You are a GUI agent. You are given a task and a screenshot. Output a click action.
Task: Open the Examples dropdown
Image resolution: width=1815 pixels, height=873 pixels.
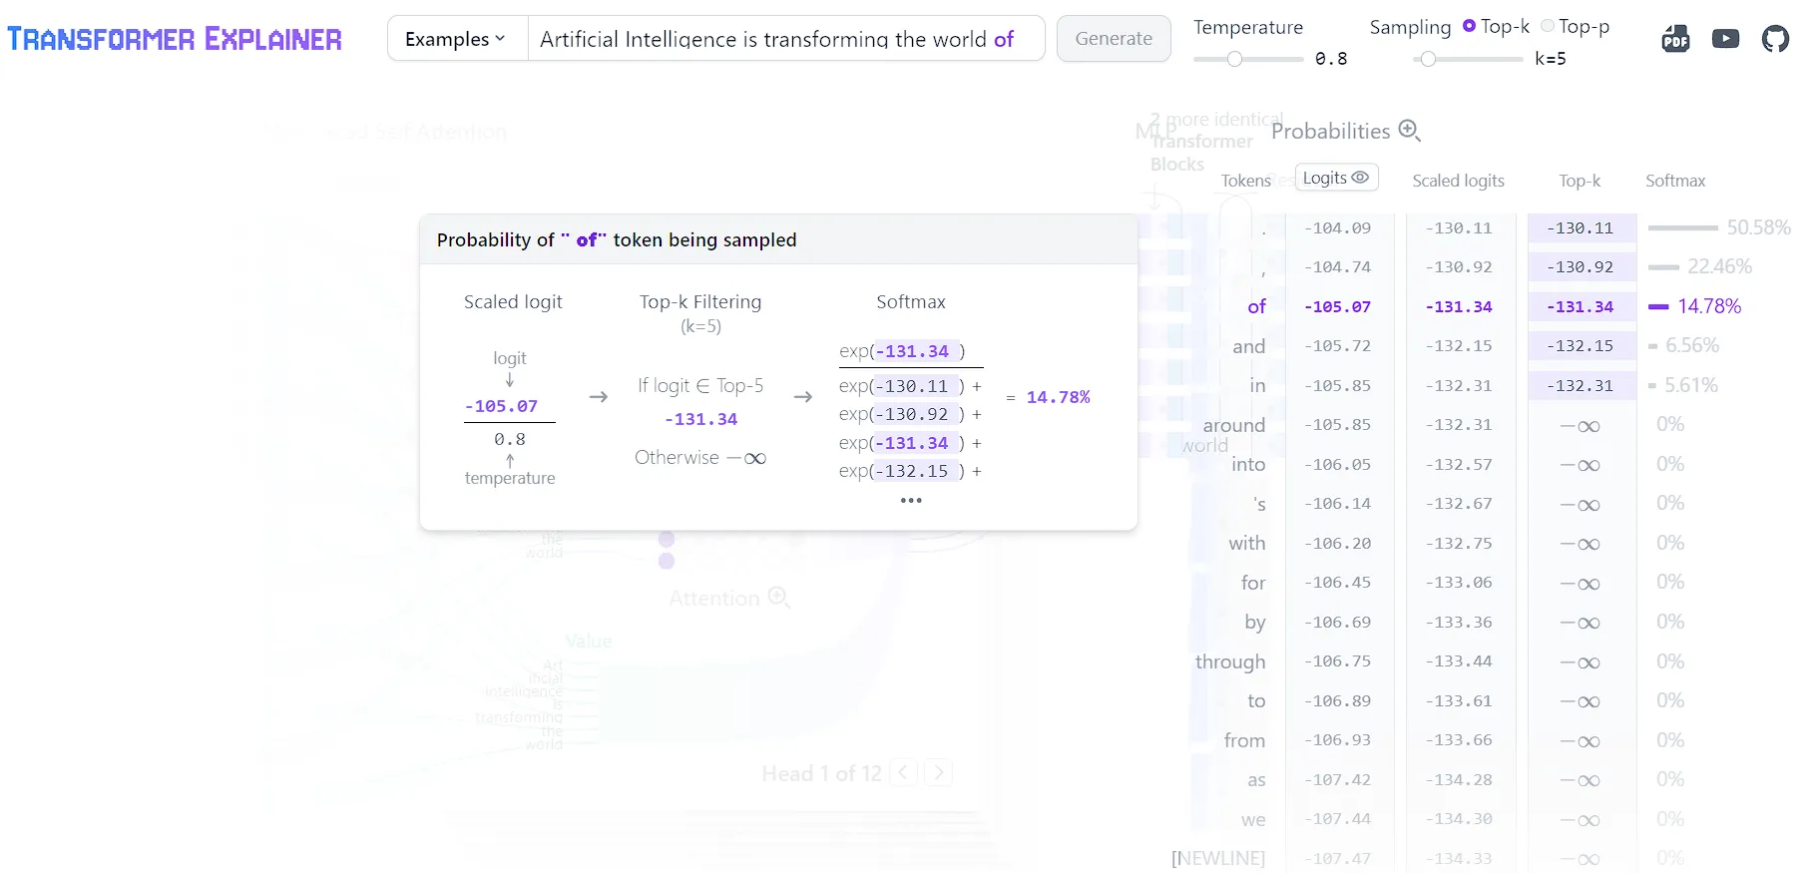(457, 39)
